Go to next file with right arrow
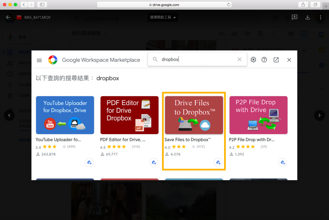 (320, 116)
